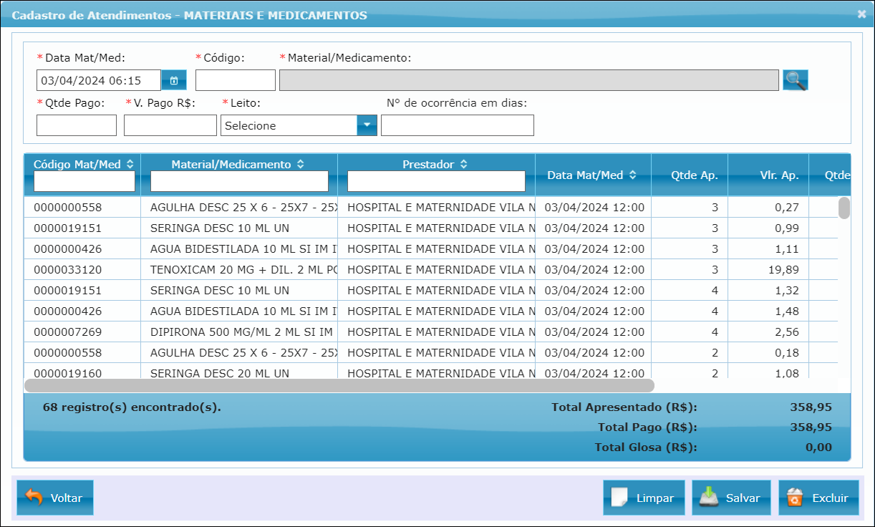Click the Material/Medicamento description field

click(529, 80)
